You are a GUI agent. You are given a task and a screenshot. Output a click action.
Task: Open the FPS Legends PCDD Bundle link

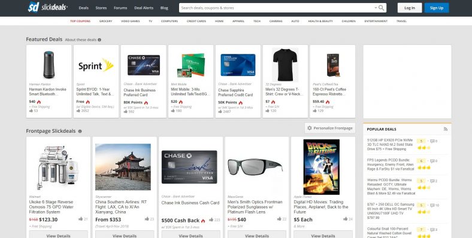(x=391, y=164)
